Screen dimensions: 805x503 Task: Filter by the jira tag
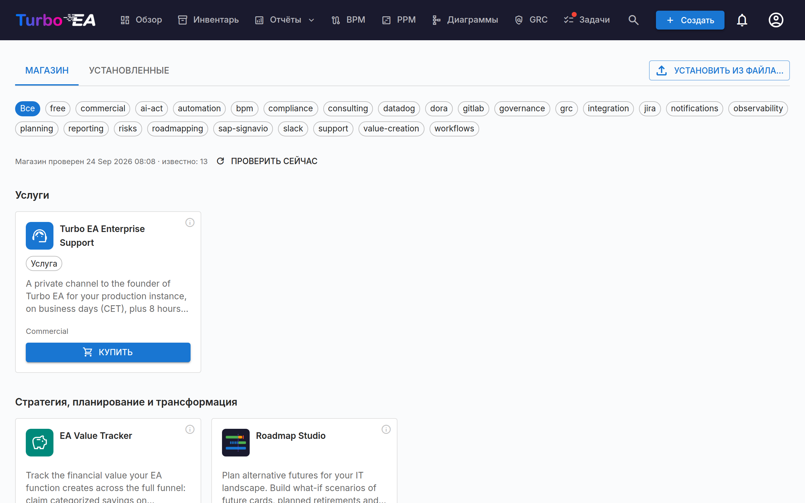click(650, 109)
